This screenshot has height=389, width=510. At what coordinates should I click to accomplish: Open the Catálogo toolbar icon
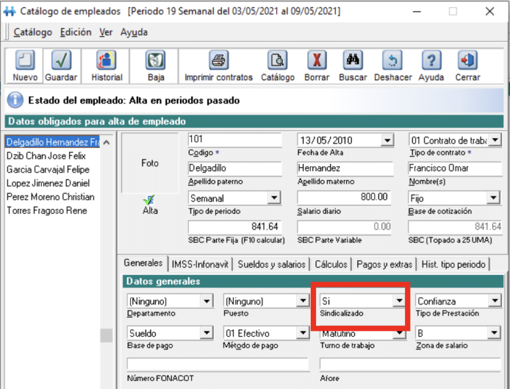(278, 60)
